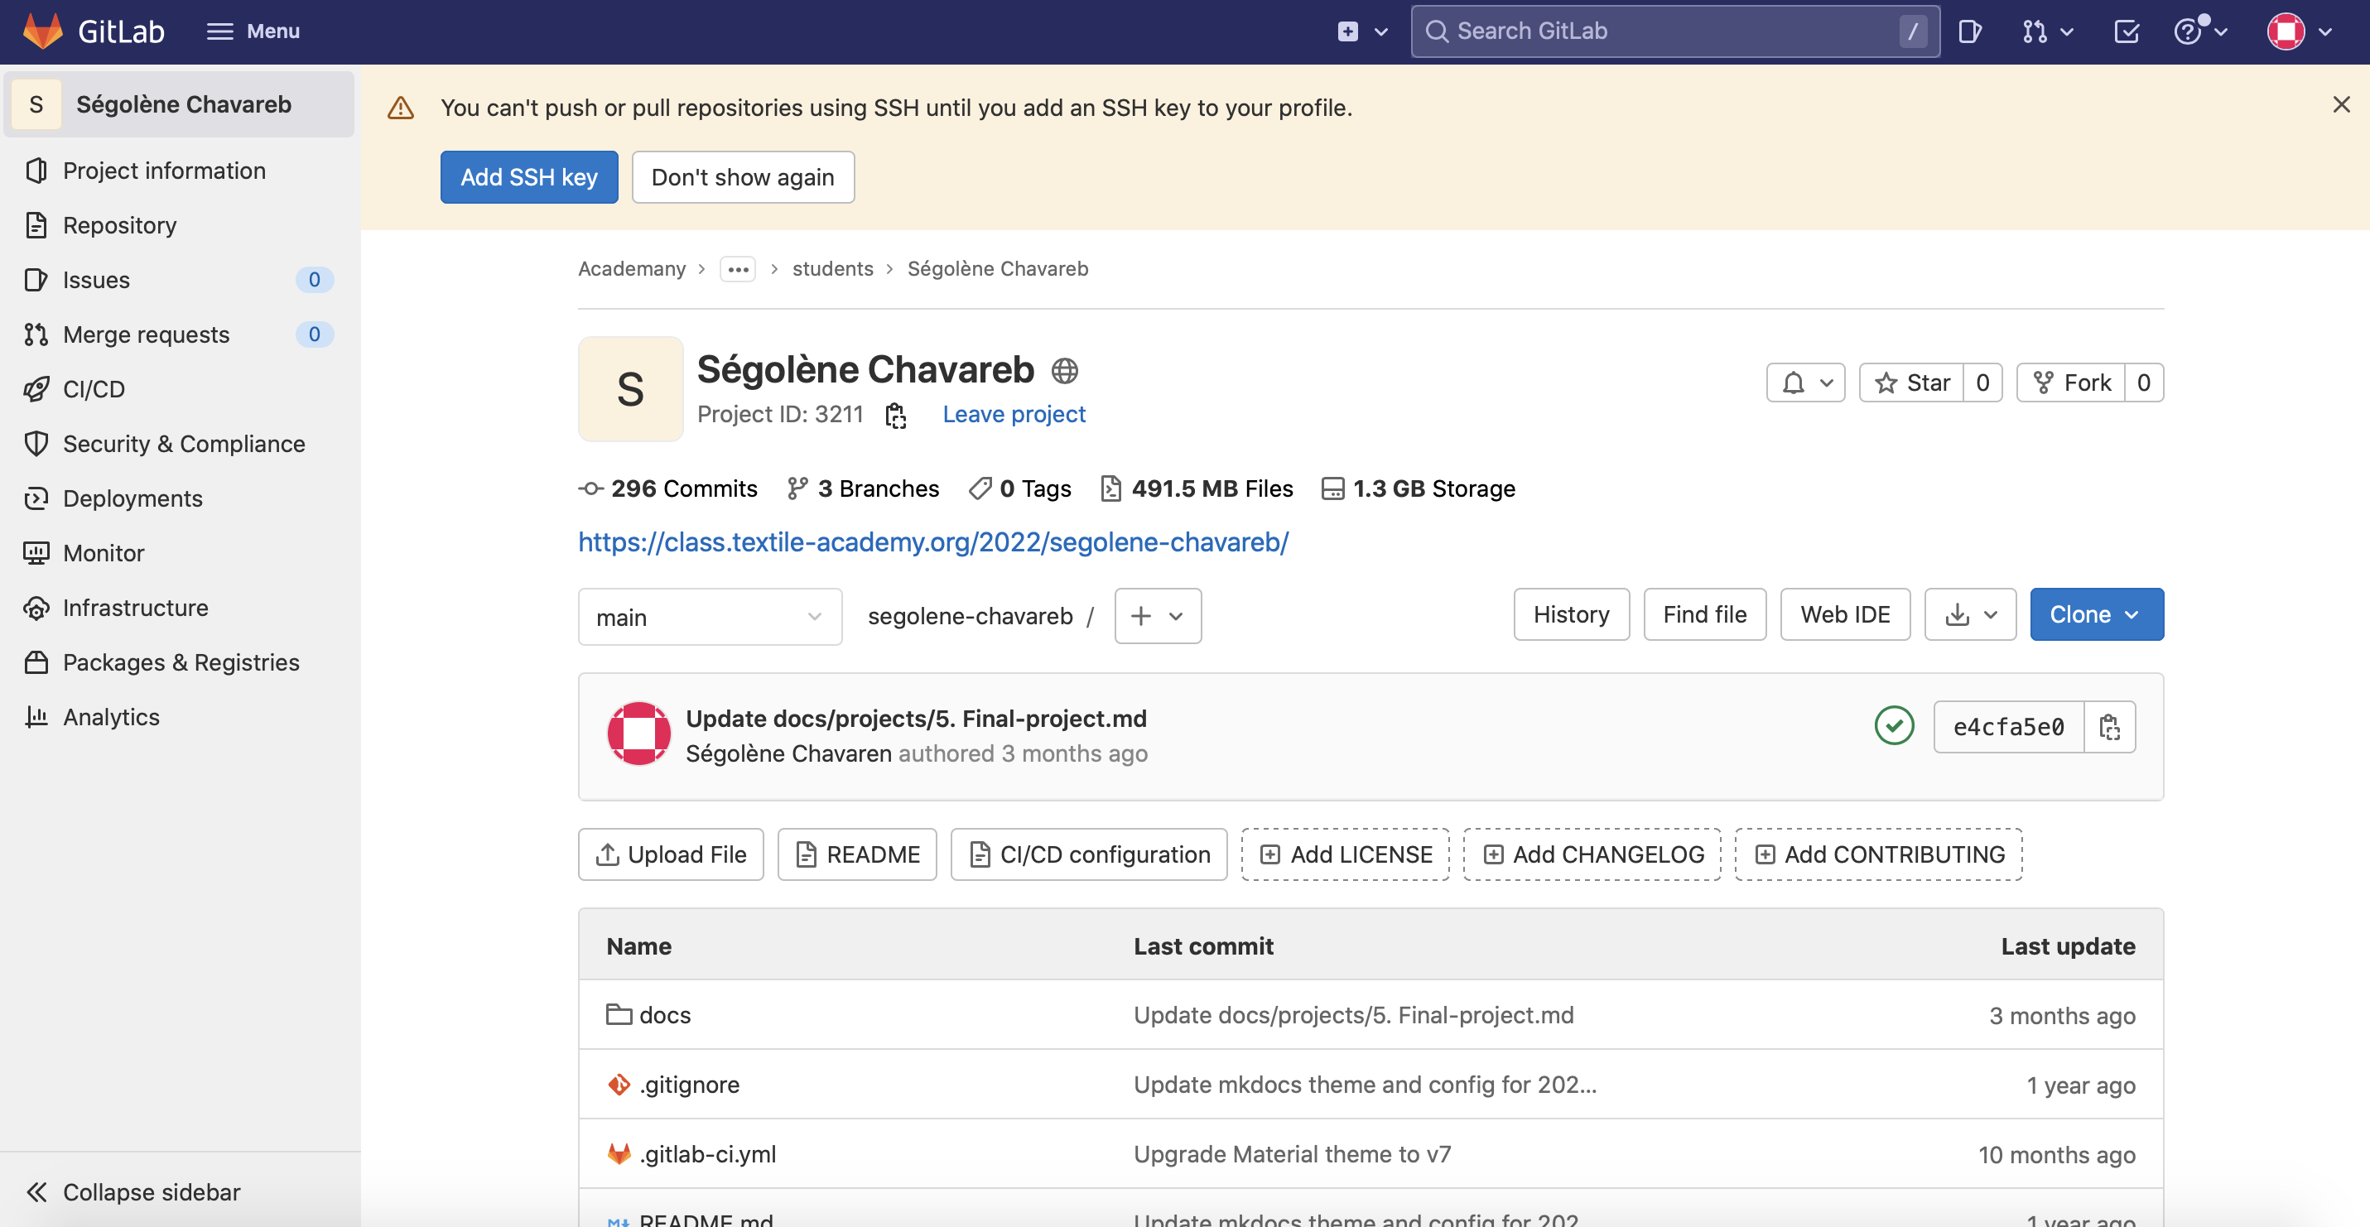The image size is (2370, 1227).
Task: Click Add LICENSE
Action: [x=1345, y=854]
